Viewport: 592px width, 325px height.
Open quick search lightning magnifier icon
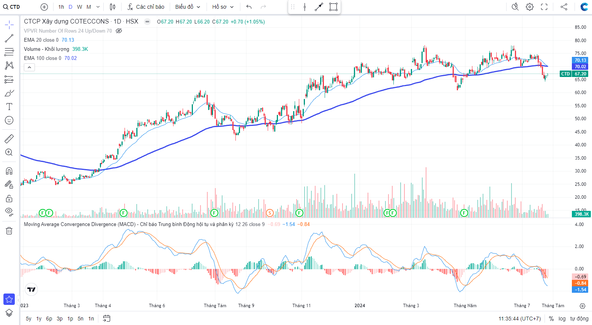pos(515,7)
